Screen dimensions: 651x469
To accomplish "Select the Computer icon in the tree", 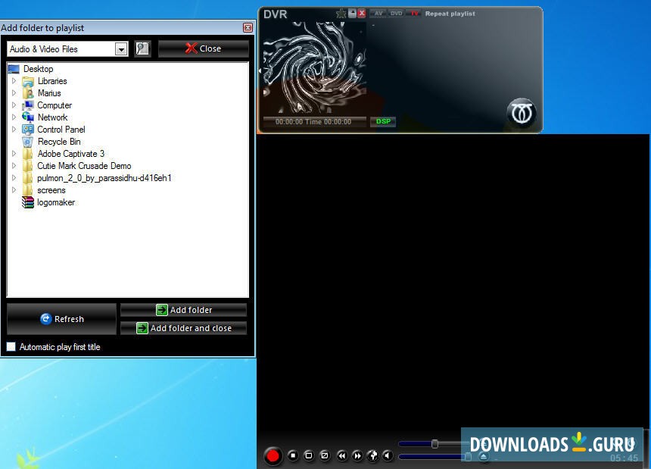I will click(28, 105).
